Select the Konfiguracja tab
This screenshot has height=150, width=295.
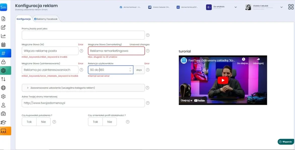[x=24, y=19]
